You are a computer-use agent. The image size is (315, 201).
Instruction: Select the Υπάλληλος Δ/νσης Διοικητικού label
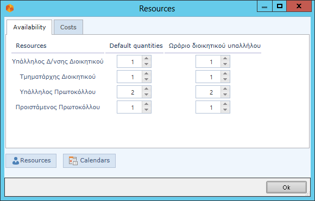58,61
